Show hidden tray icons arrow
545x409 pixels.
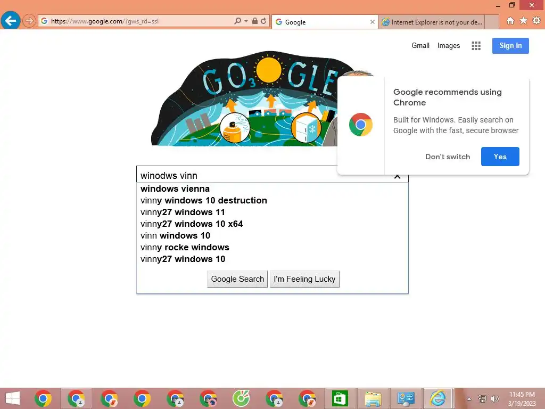[469, 399]
